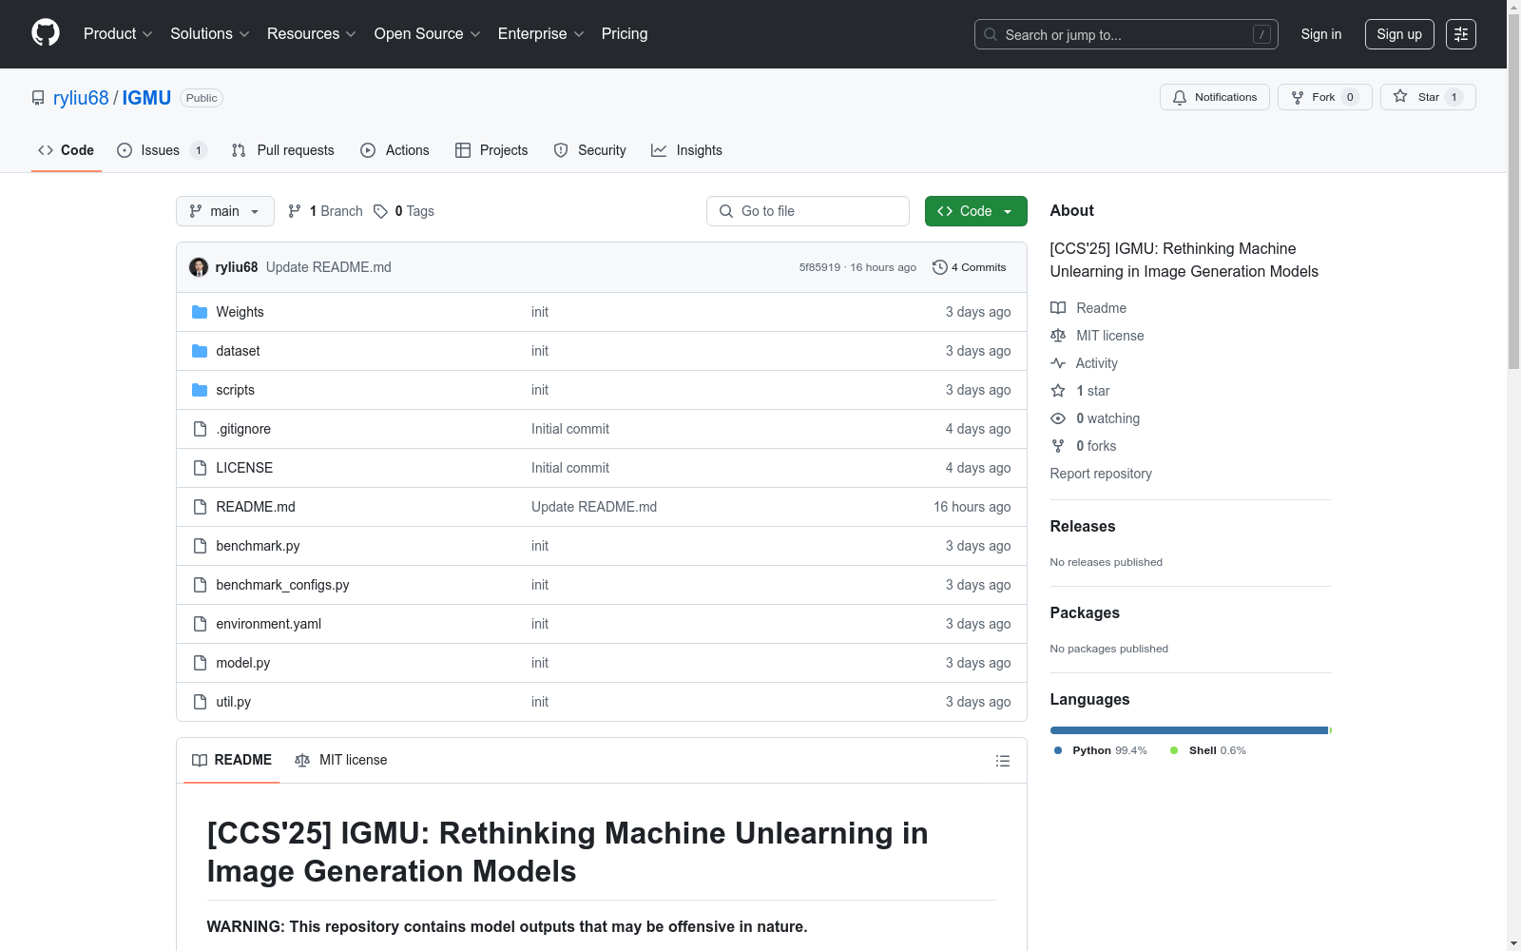Focus the Go to file search field
The image size is (1521, 951).
tap(808, 211)
